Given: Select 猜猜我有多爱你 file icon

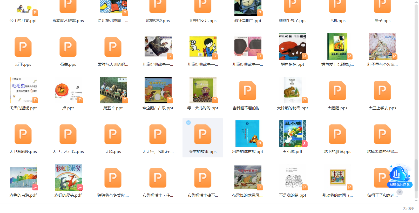Looking at the screenshot, I should pyautogui.click(x=113, y=178).
